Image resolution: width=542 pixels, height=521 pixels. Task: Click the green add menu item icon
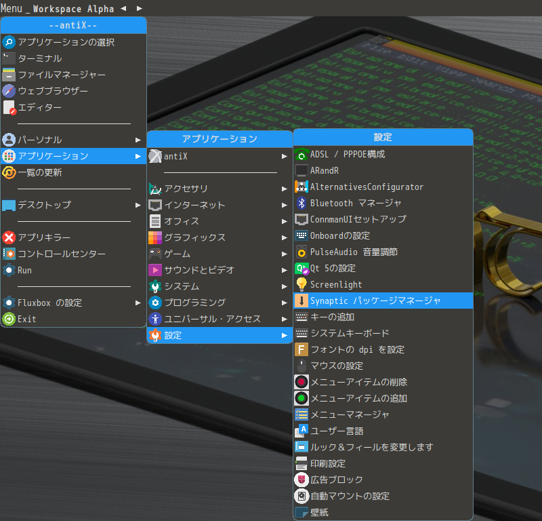coord(301,398)
